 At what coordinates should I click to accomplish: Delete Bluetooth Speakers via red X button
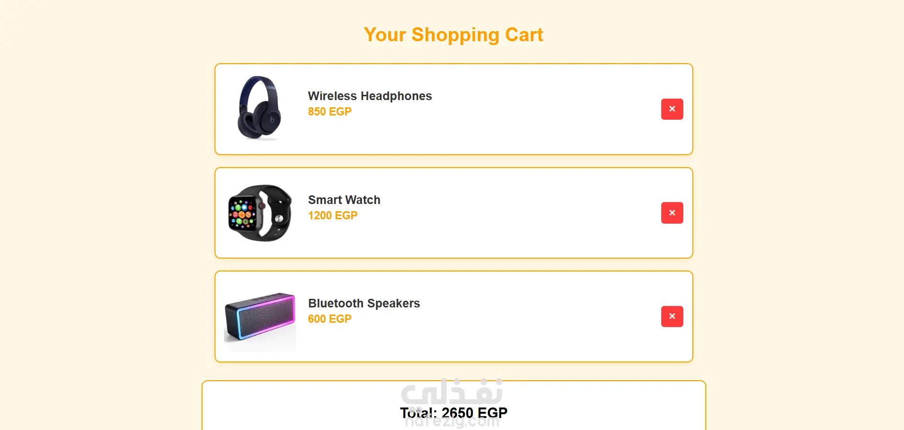pyautogui.click(x=672, y=317)
